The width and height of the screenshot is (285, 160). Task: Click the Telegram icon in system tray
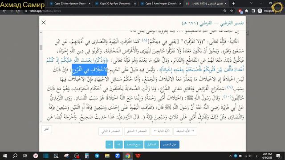coord(236,156)
